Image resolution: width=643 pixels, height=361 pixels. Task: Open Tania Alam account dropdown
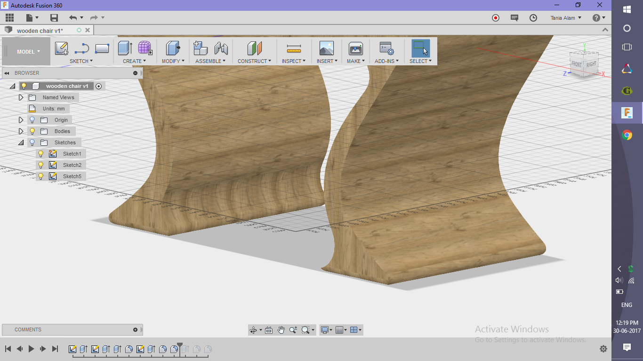coord(566,18)
